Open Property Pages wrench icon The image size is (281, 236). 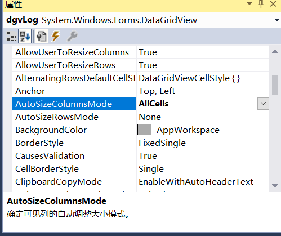pyautogui.click(x=72, y=36)
